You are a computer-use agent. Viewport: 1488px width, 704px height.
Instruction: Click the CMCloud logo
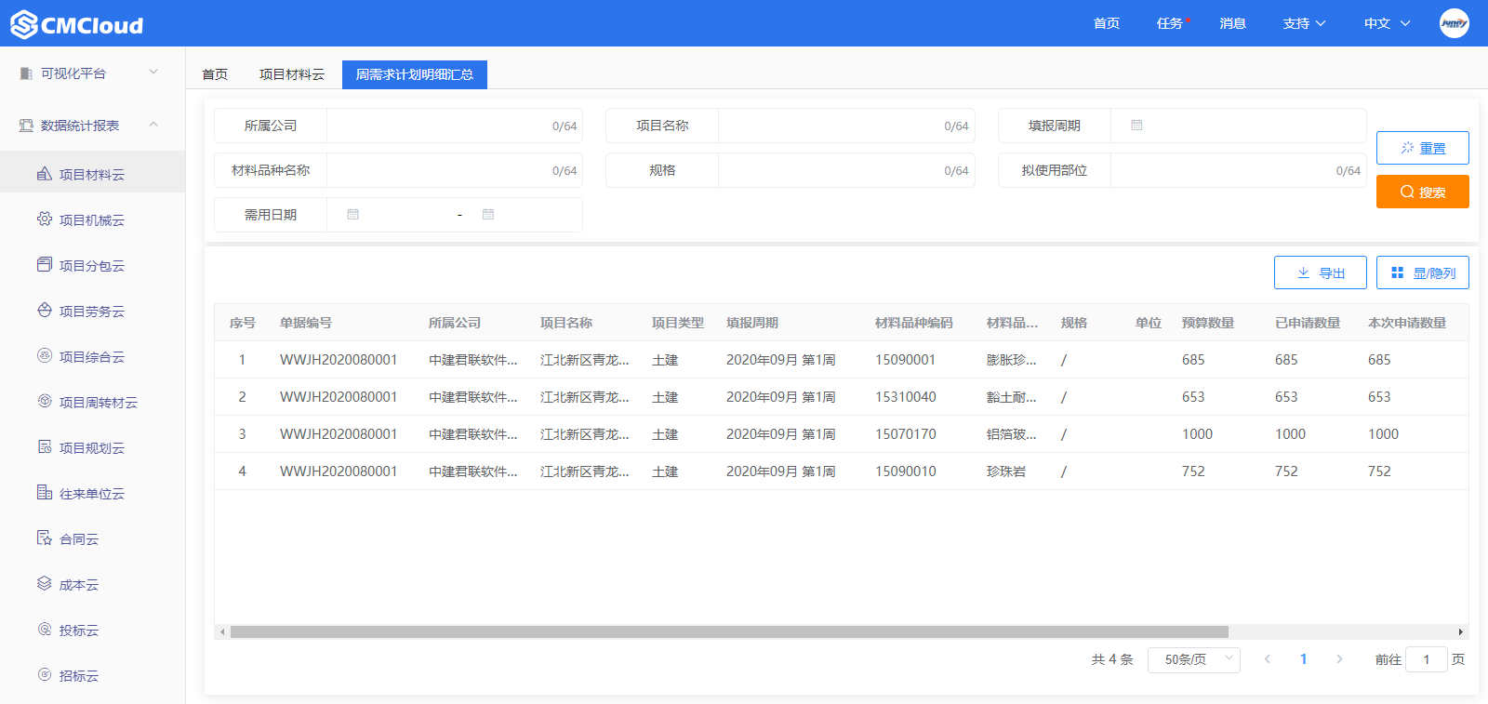pos(77,24)
